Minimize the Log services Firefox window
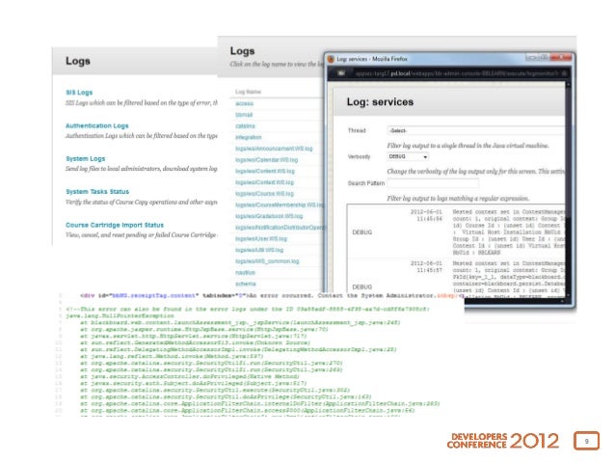This screenshot has height=462, width=615. 531,57
